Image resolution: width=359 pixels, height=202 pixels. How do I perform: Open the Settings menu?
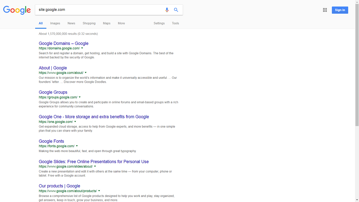click(x=159, y=23)
